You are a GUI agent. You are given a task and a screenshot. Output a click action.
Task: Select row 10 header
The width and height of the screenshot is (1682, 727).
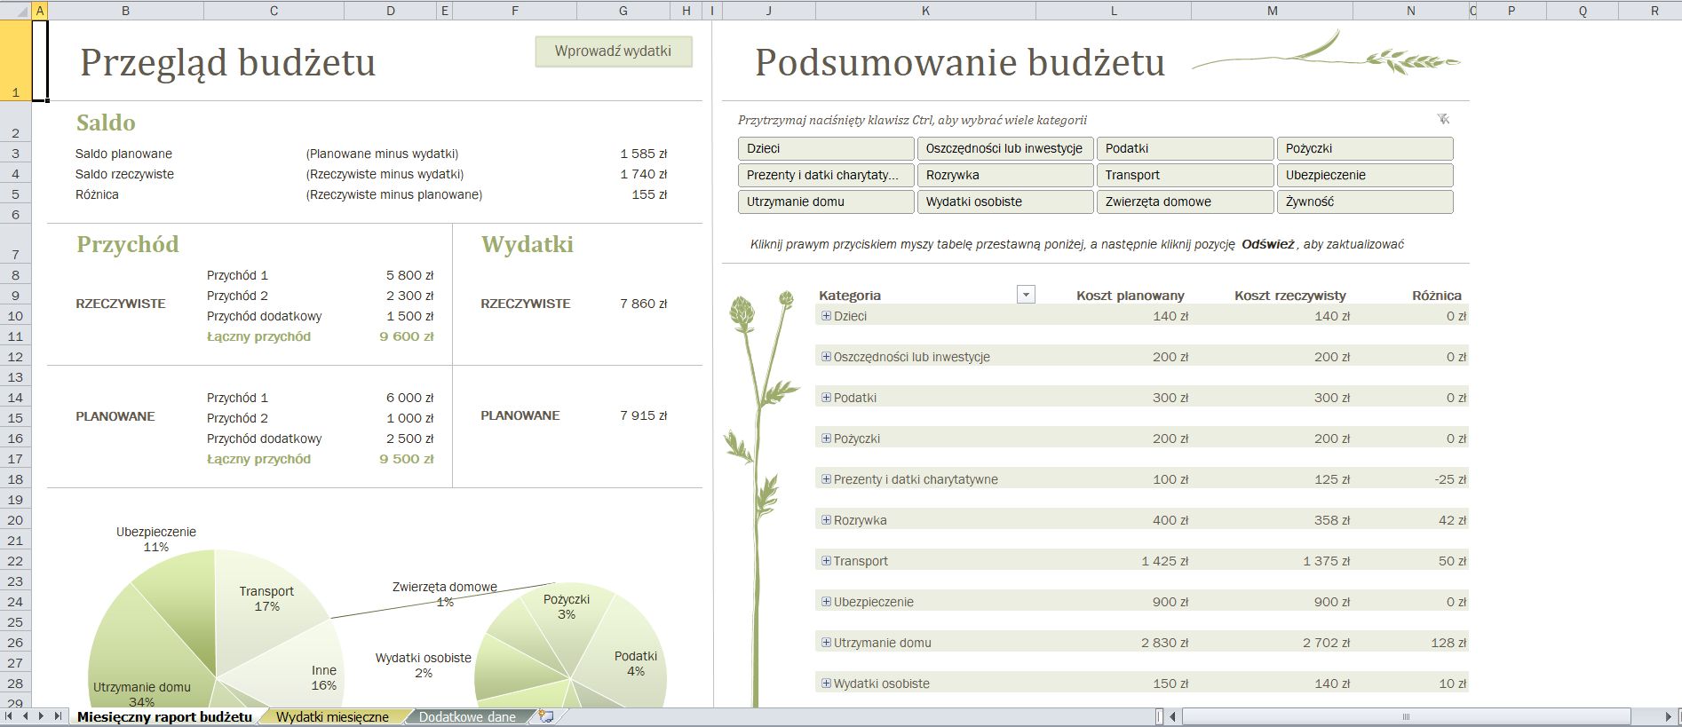pos(15,316)
